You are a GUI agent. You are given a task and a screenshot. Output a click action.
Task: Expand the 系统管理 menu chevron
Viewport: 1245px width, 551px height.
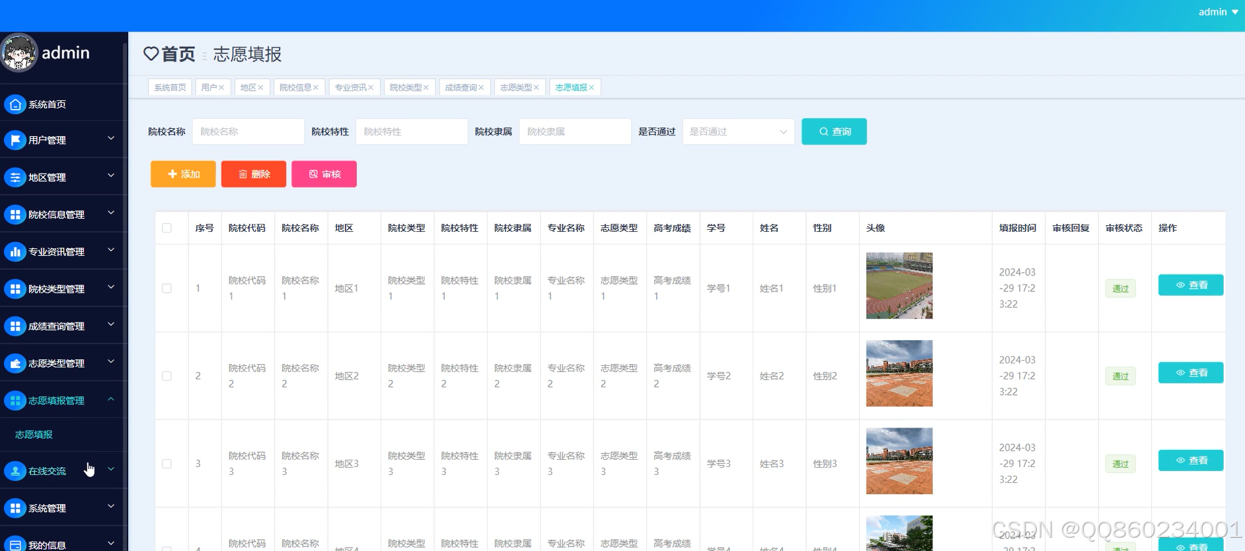(111, 507)
